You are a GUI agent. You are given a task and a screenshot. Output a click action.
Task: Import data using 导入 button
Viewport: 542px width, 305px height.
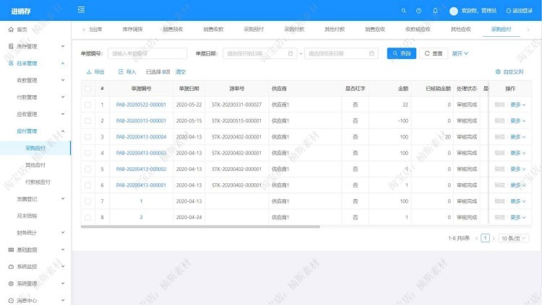(127, 72)
